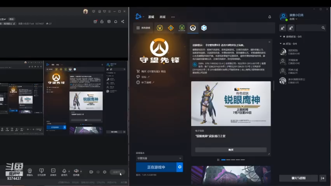The width and height of the screenshot is (331, 186).
Task: Add phone screen-cast source in Douyu
Action: coord(41,172)
